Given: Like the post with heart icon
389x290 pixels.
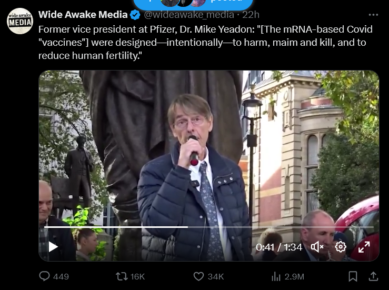Looking at the screenshot, I should click(x=198, y=276).
